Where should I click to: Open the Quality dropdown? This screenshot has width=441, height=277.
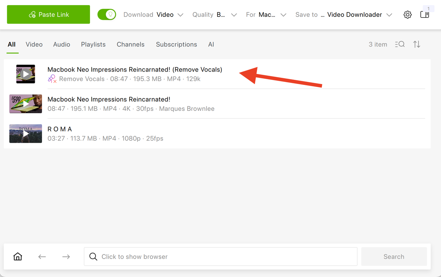tap(215, 15)
